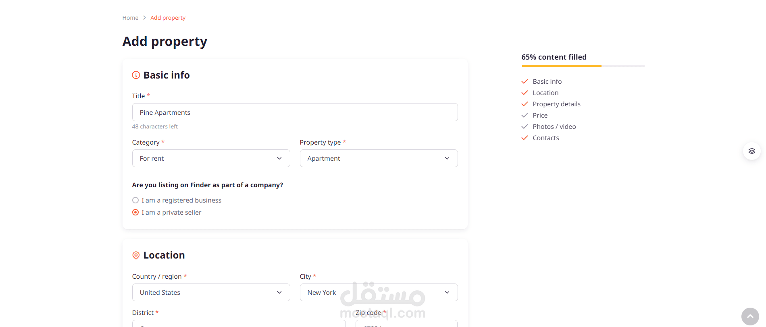
Task: Jump to Photos / video in progress list
Action: (554, 126)
